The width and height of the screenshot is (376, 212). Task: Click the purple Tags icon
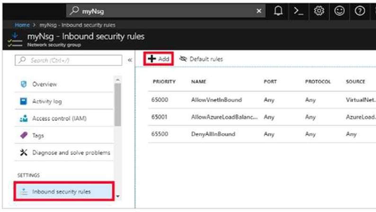click(24, 136)
